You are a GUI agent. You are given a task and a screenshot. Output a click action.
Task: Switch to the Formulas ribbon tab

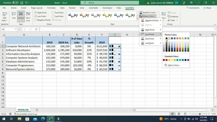[x=51, y=8]
